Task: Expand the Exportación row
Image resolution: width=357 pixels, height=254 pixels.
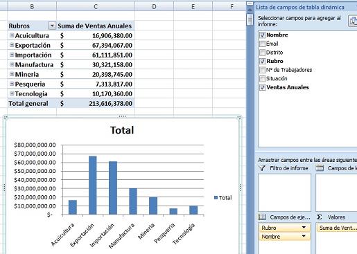Action: click(x=12, y=45)
